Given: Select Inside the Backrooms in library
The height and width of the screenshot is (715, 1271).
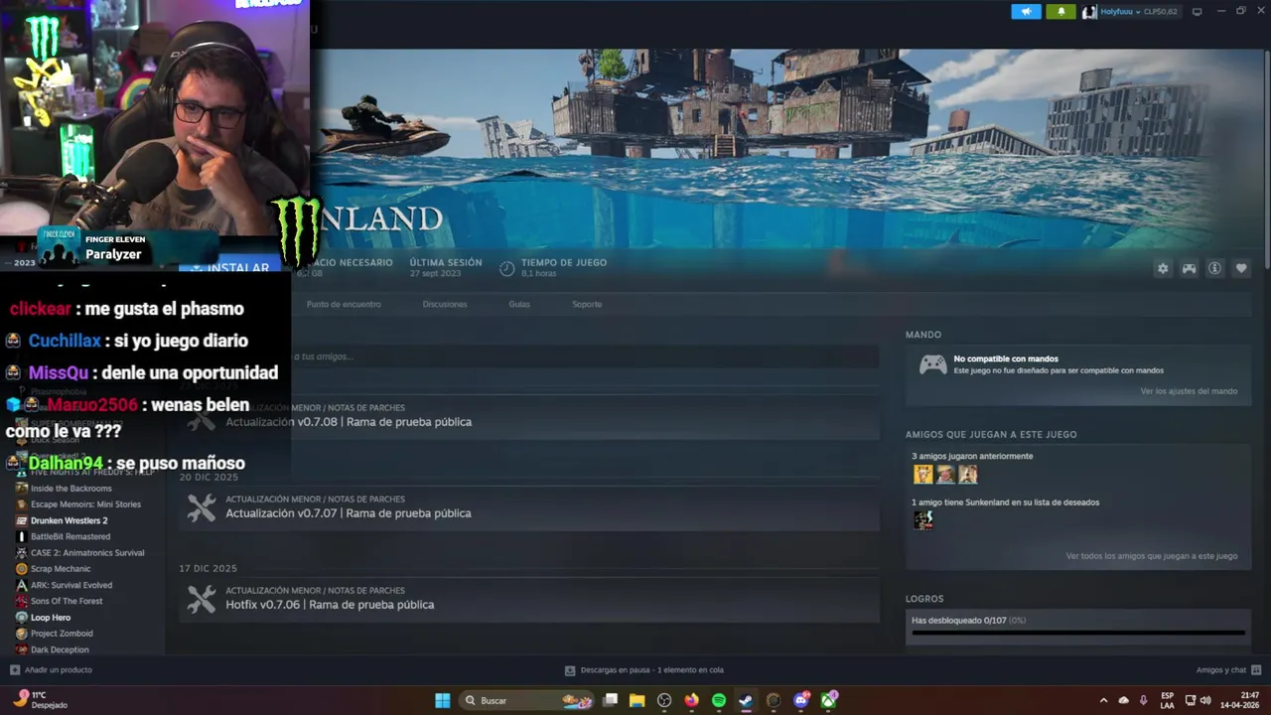Looking at the screenshot, I should (x=71, y=489).
